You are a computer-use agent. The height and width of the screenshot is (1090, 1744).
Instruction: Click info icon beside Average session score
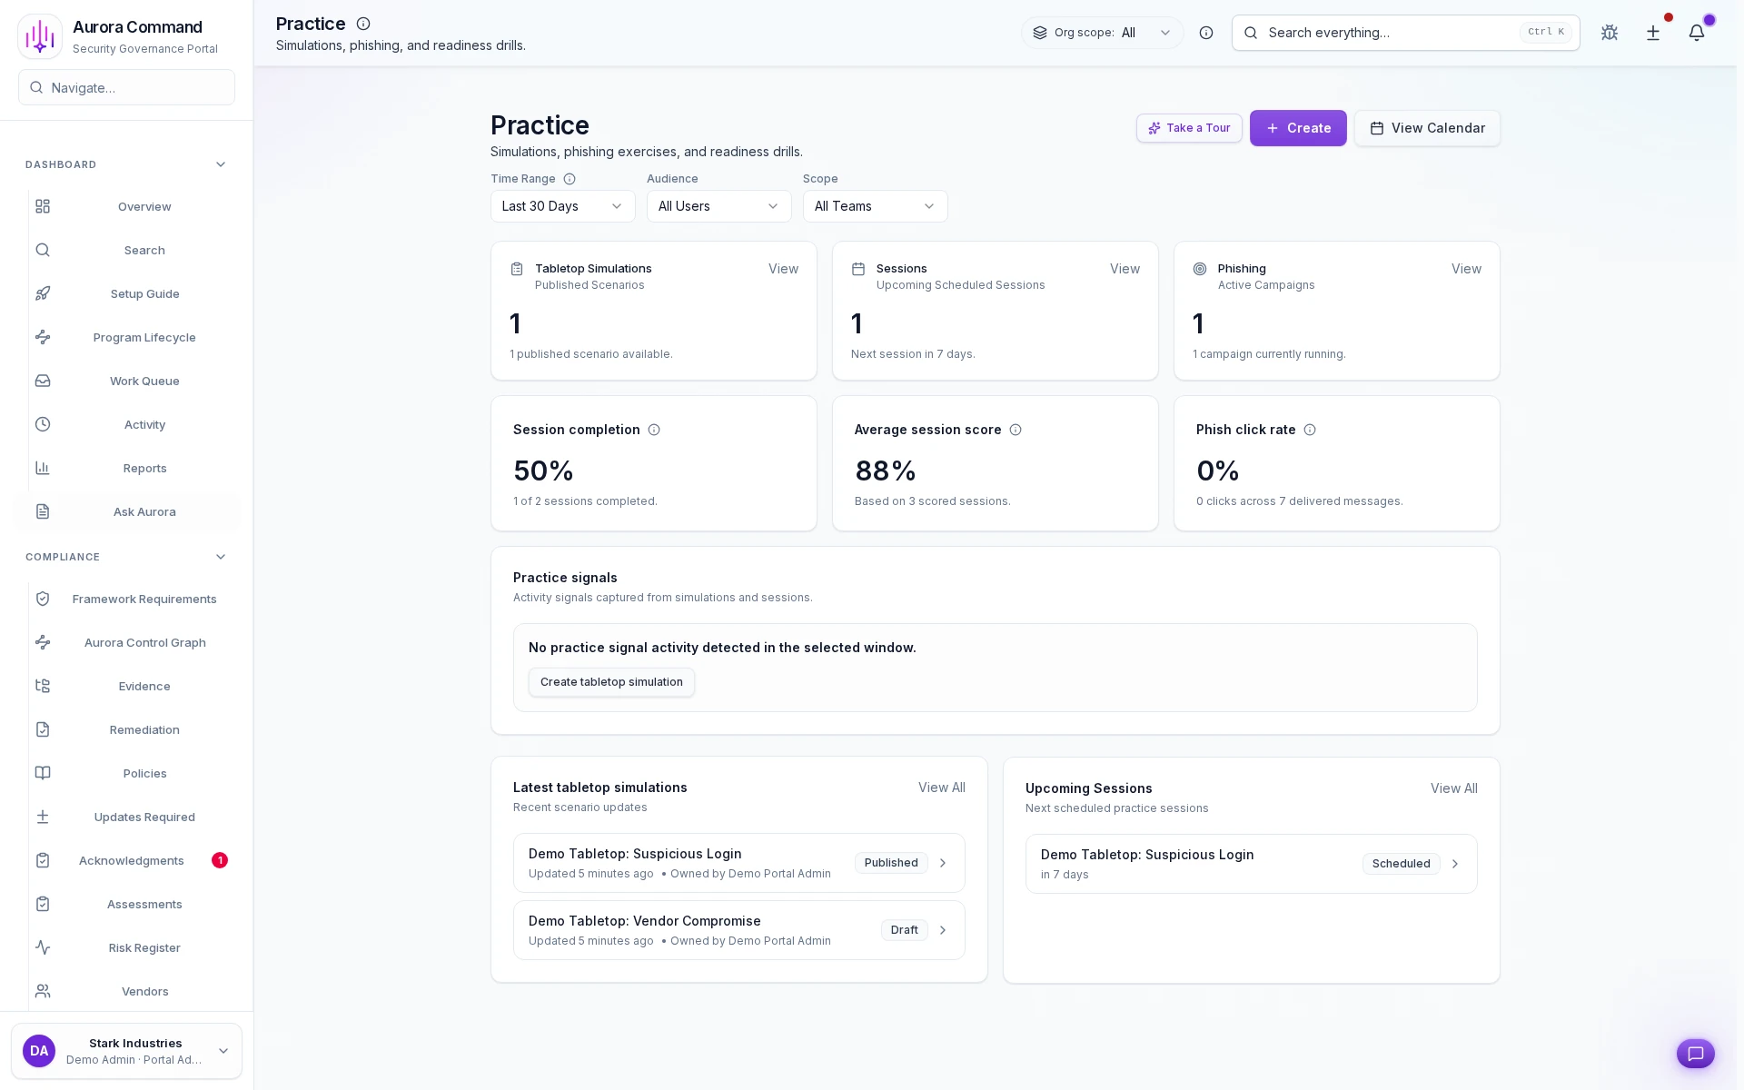tap(1016, 430)
